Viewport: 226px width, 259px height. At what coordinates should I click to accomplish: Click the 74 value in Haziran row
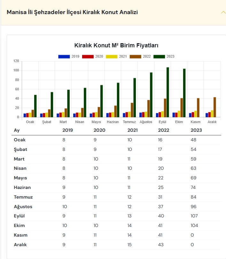193,187
